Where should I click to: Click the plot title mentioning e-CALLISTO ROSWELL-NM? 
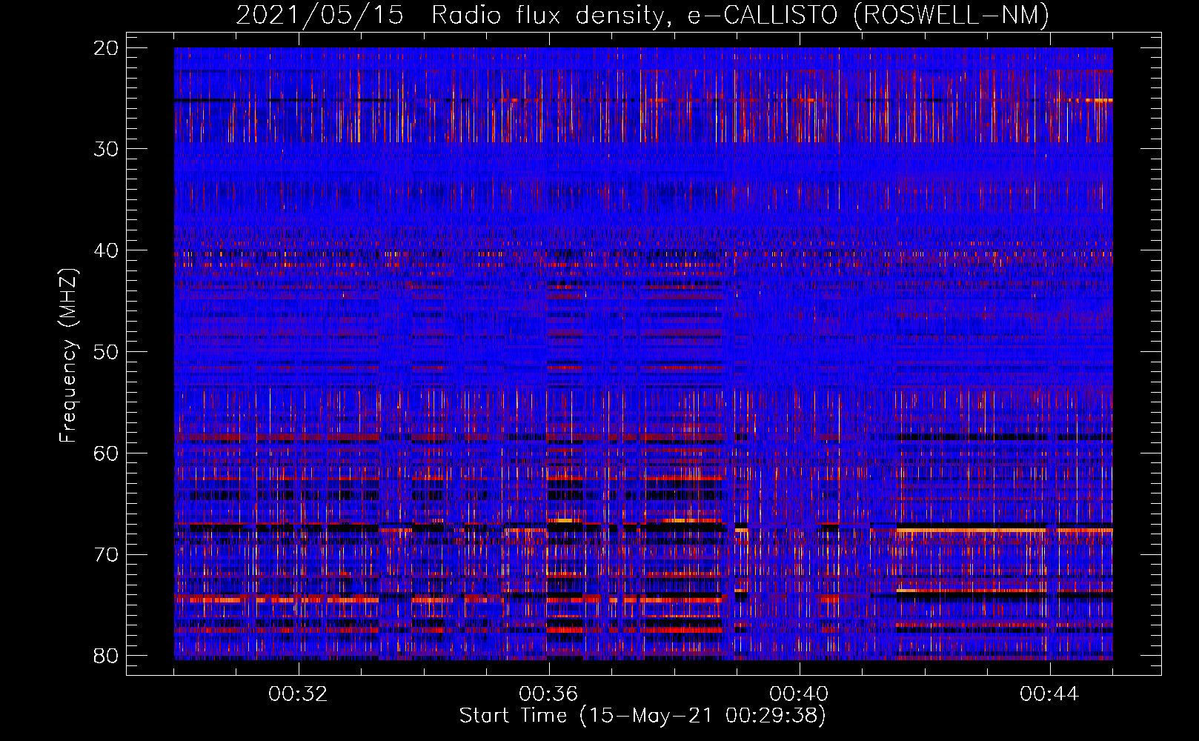point(642,15)
